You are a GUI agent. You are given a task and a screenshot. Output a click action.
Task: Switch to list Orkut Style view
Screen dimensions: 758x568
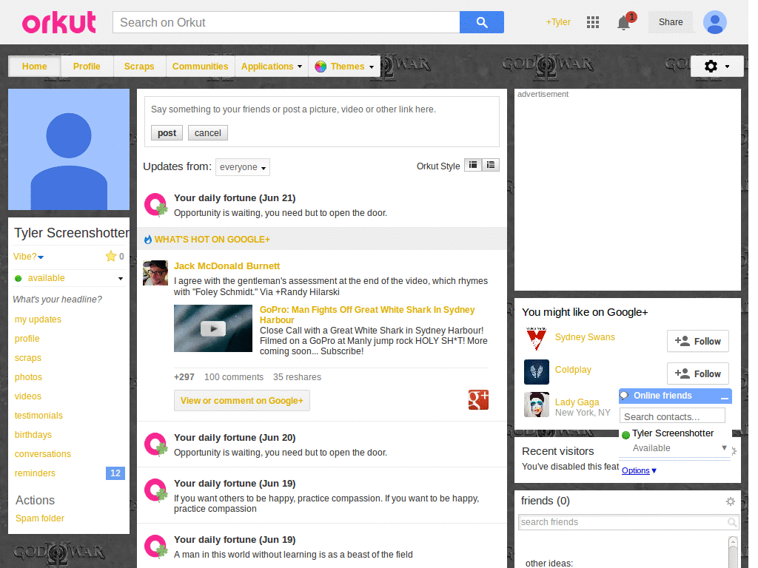pos(490,165)
